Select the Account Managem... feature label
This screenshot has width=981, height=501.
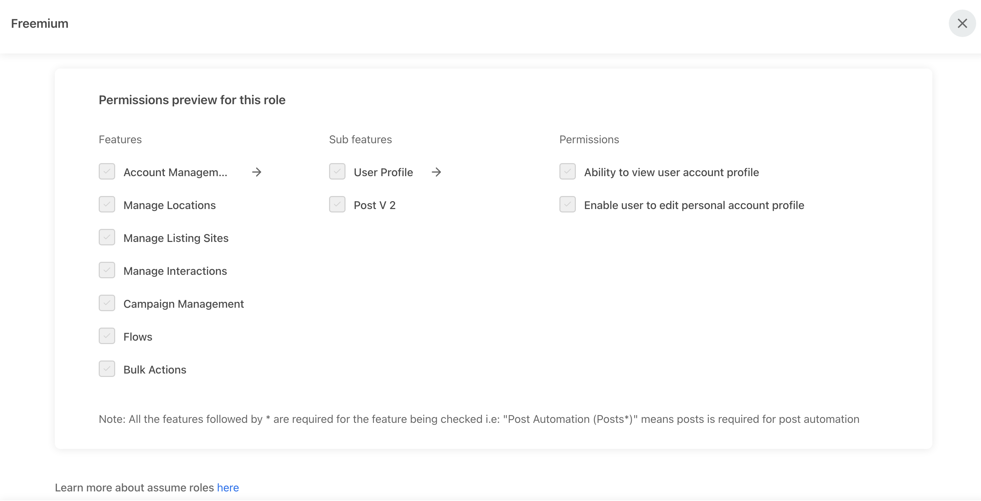175,172
